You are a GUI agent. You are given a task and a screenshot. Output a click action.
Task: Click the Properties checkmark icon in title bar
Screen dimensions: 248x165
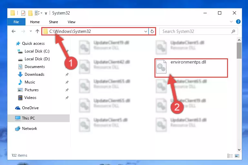23,13
